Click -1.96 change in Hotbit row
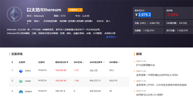This screenshot has width=193, height=97. [76, 81]
